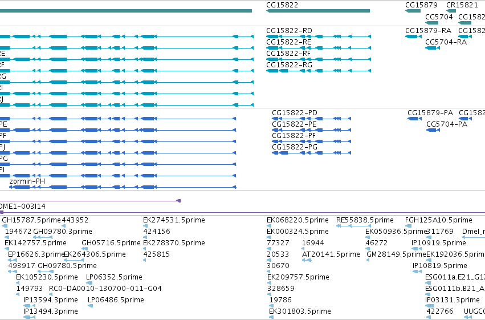Select the CG15822 gene bar
485x320 pixels.
pos(318,11)
